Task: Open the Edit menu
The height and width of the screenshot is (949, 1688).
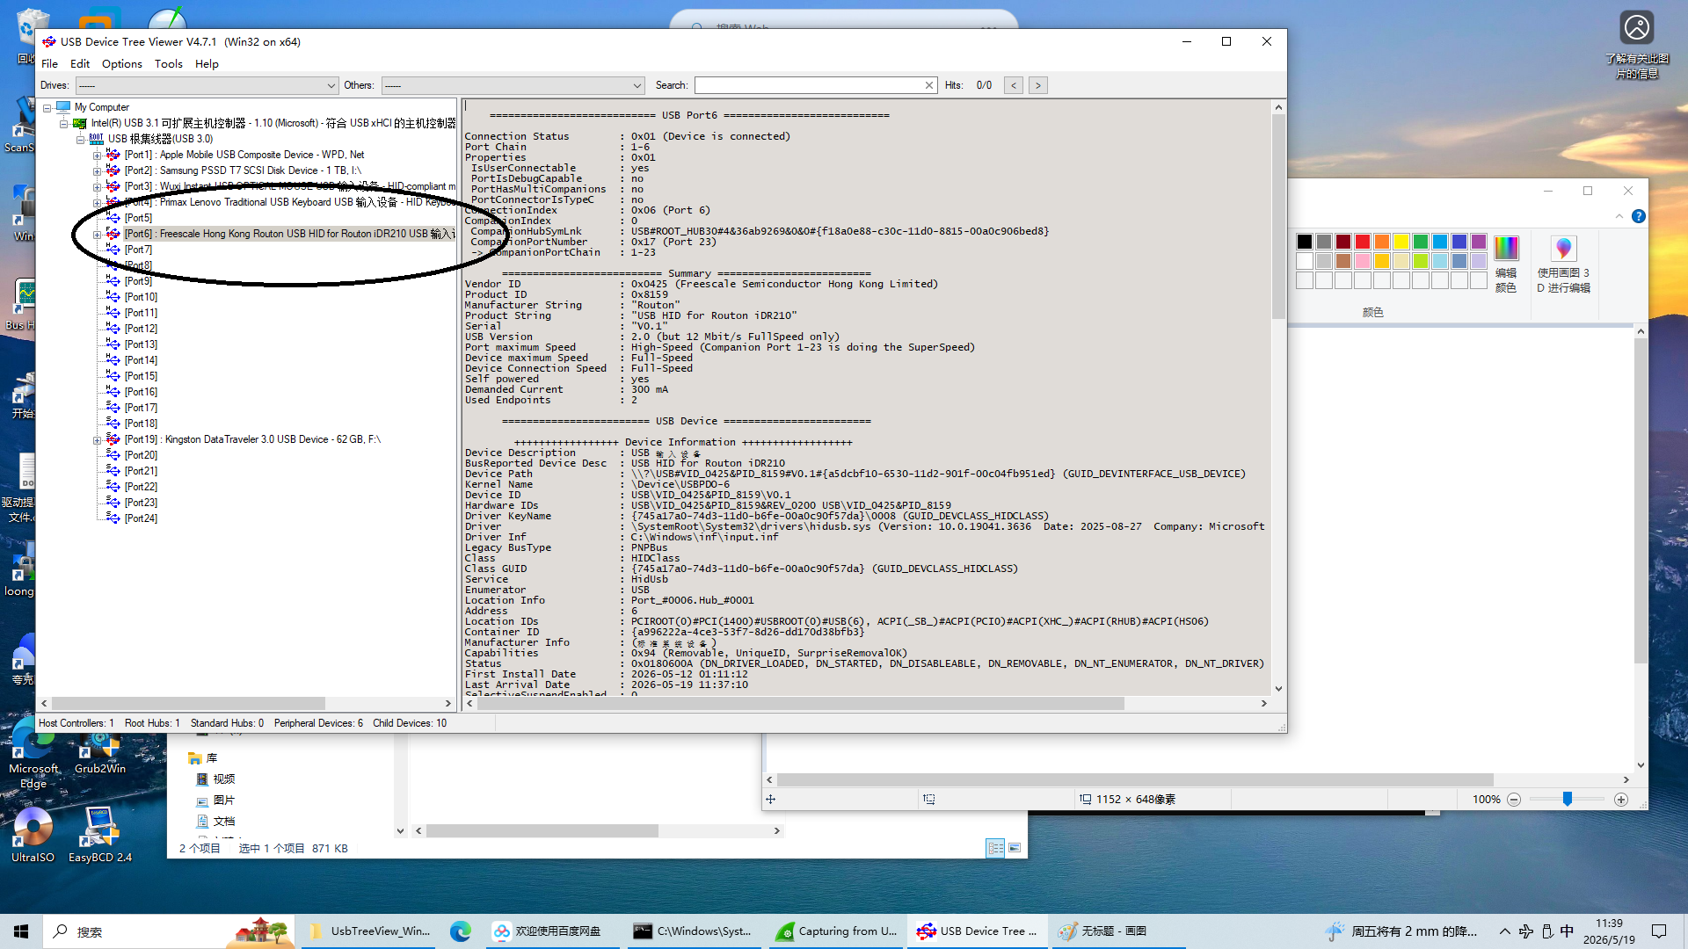Action: (x=80, y=64)
